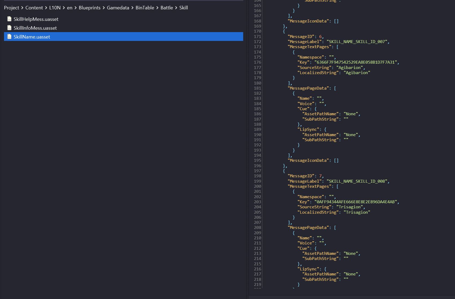
Task: Click MessagePageData on line 181
Action: [308, 88]
